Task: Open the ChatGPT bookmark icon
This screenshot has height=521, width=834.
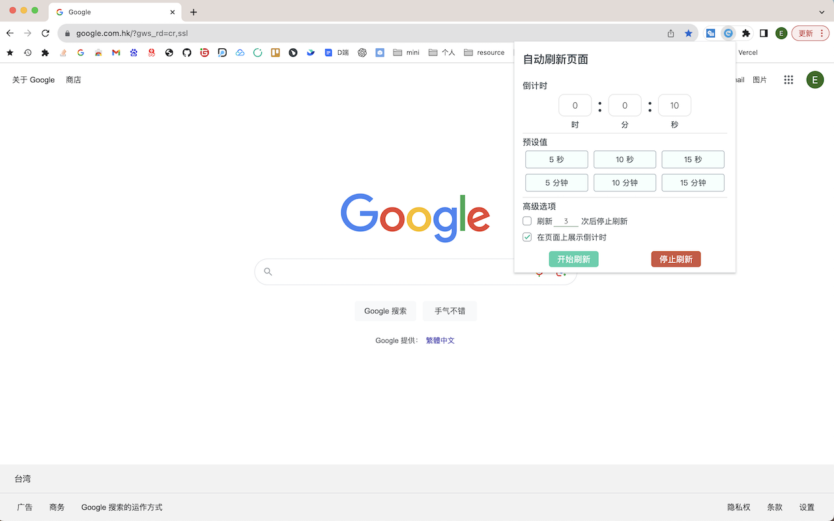Action: 362,53
